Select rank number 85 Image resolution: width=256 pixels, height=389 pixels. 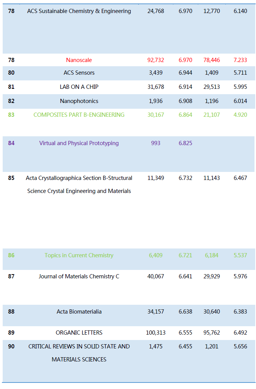pyautogui.click(x=11, y=178)
